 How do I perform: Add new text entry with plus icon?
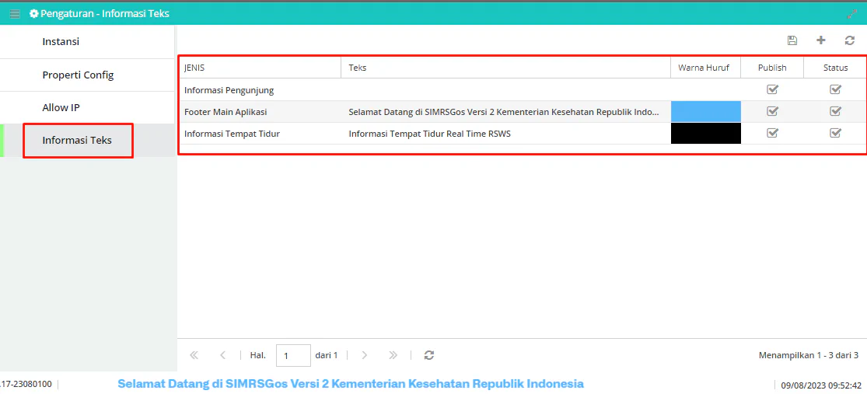coord(821,40)
